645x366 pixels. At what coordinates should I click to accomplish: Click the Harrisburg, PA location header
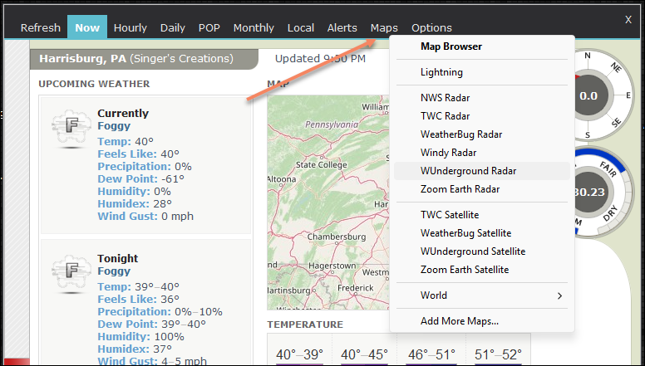(136, 59)
